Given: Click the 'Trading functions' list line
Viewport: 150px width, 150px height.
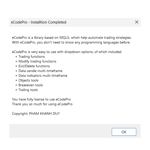Looking at the screenshot, I should point(30,56).
